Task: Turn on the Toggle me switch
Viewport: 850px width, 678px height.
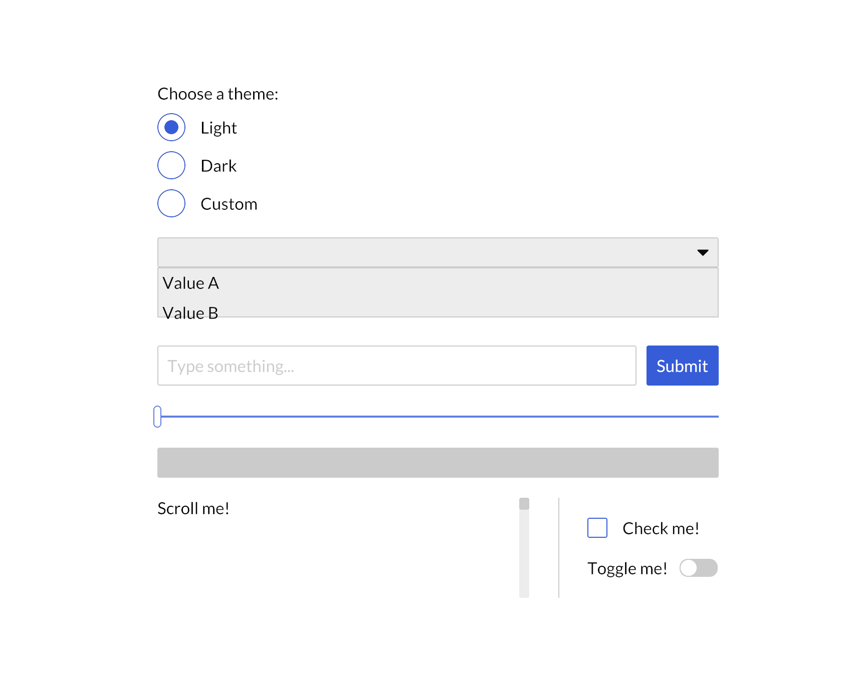Action: click(x=699, y=568)
